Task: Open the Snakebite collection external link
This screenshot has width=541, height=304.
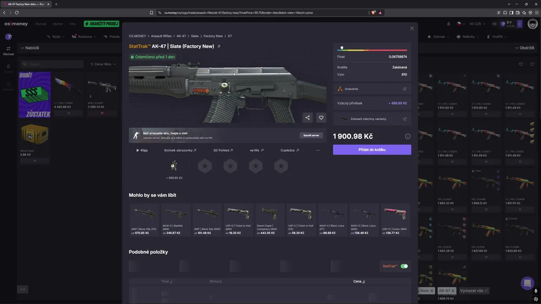Action: [405, 89]
